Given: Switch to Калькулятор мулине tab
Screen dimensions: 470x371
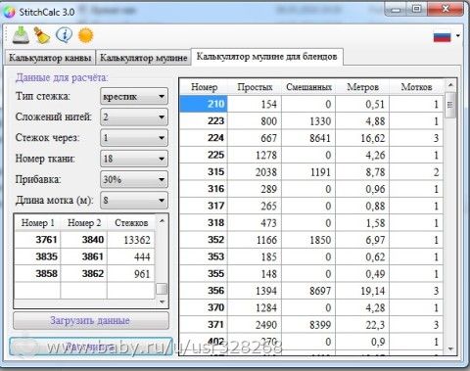Looking at the screenshot, I should pos(143,58).
